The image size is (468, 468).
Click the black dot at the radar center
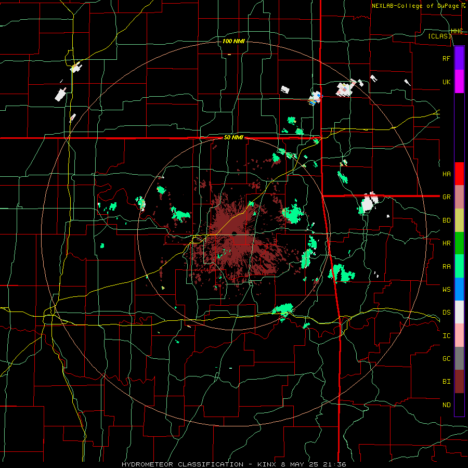tap(235, 233)
